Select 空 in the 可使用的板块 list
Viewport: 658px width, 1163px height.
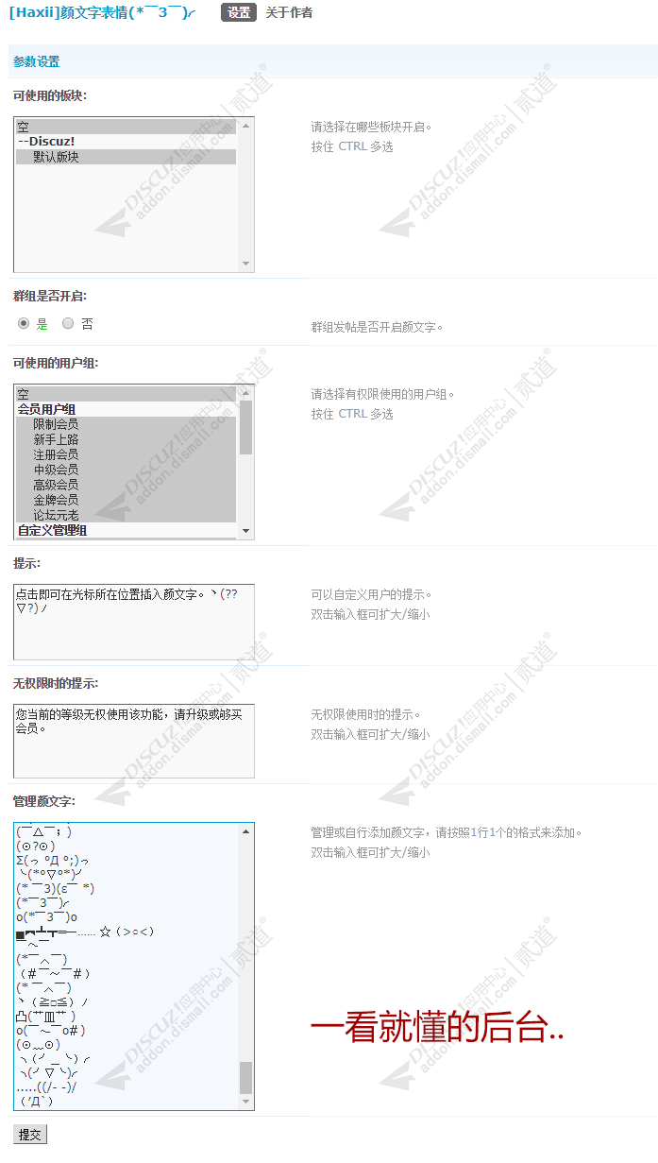[127, 127]
